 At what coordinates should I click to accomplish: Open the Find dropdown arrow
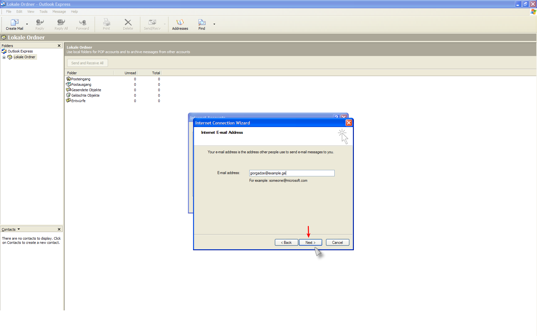pyautogui.click(x=214, y=24)
